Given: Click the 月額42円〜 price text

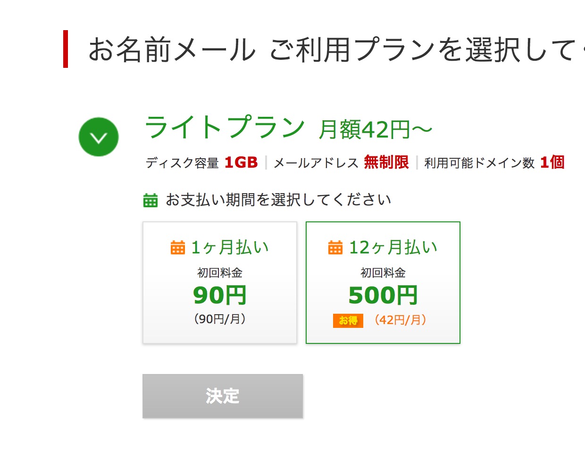Looking at the screenshot, I should pyautogui.click(x=376, y=130).
